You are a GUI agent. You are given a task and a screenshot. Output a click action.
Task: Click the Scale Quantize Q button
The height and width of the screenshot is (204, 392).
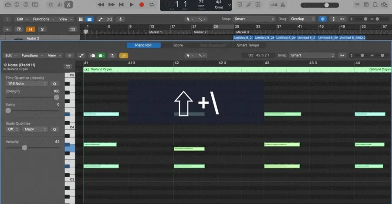coord(54,129)
